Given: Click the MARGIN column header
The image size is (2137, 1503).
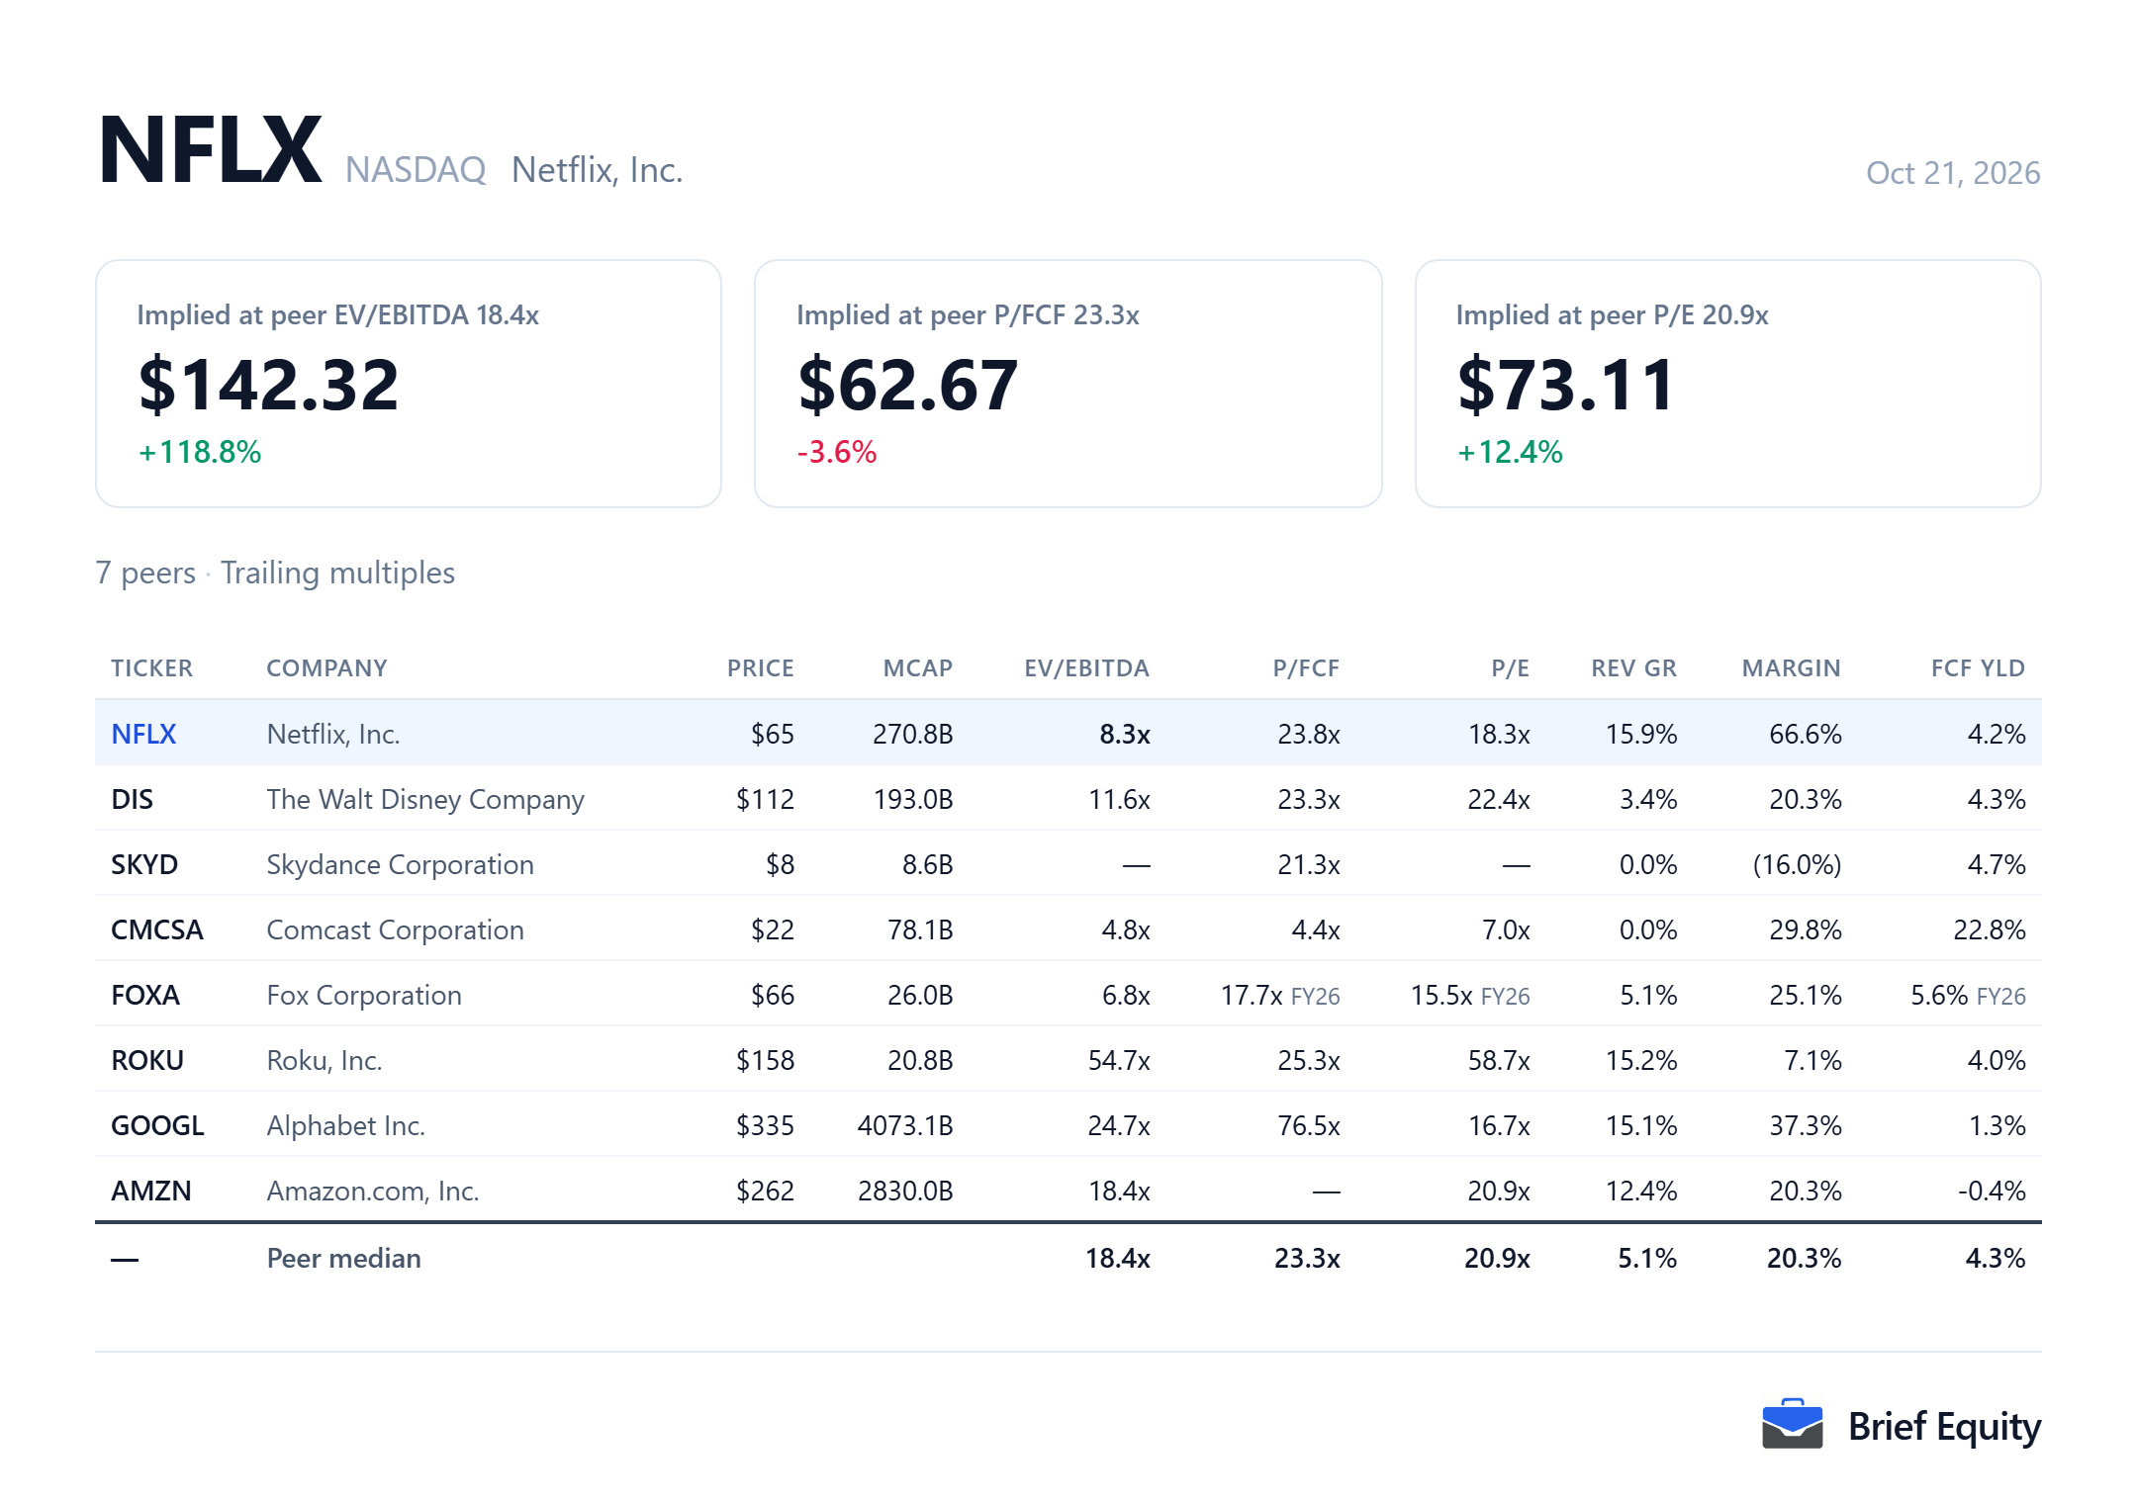Looking at the screenshot, I should (1791, 668).
